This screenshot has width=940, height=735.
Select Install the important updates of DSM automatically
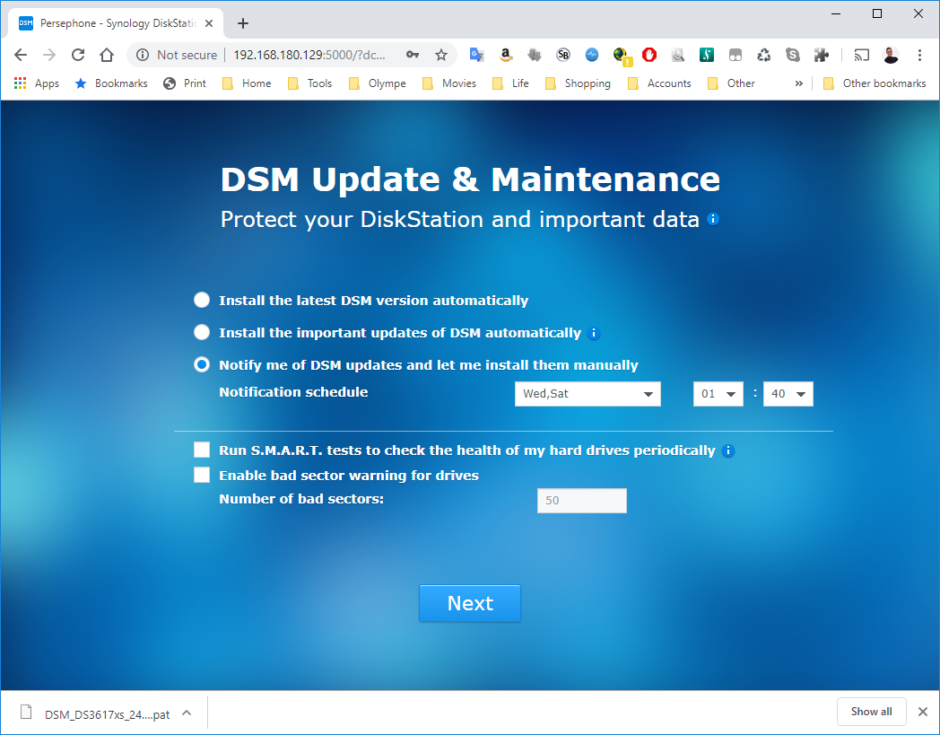202,332
